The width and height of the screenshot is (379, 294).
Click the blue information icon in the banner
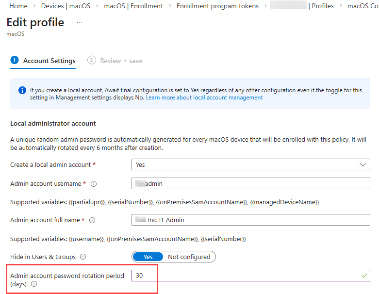(x=22, y=90)
